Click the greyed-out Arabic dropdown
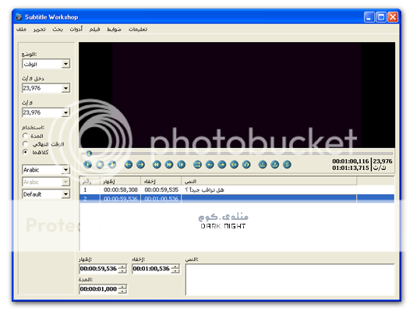 (46, 182)
